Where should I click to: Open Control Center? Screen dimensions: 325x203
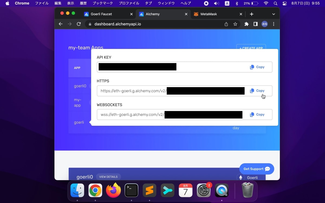coord(284,3)
